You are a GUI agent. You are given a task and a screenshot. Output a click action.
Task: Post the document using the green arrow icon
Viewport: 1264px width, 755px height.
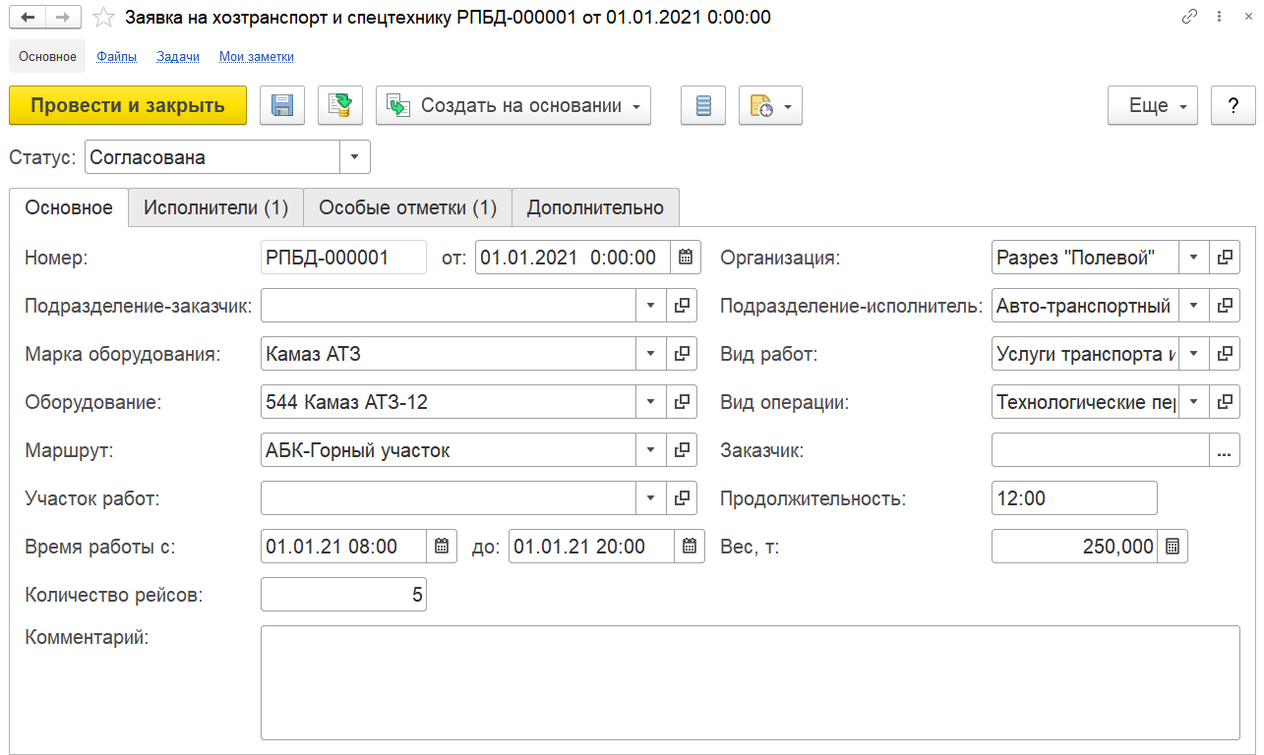340,105
